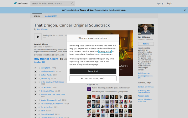This screenshot has height=118, width=188.
Task: Open Jon Hillman artist link under title
Action: click(42, 29)
